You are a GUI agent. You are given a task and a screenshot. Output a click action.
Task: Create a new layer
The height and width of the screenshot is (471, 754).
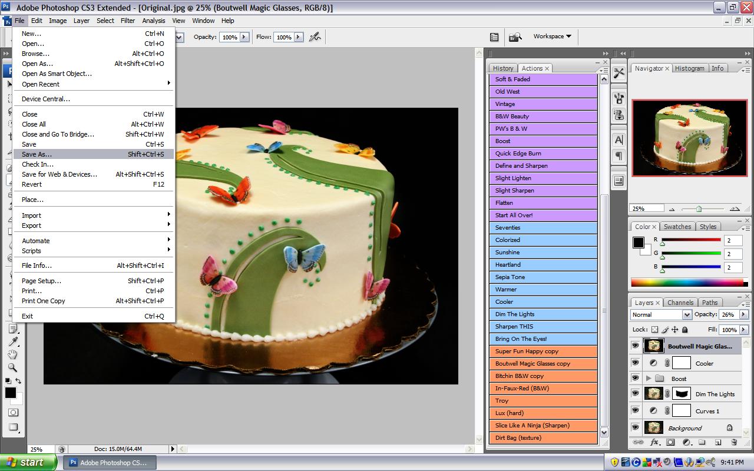(x=718, y=443)
